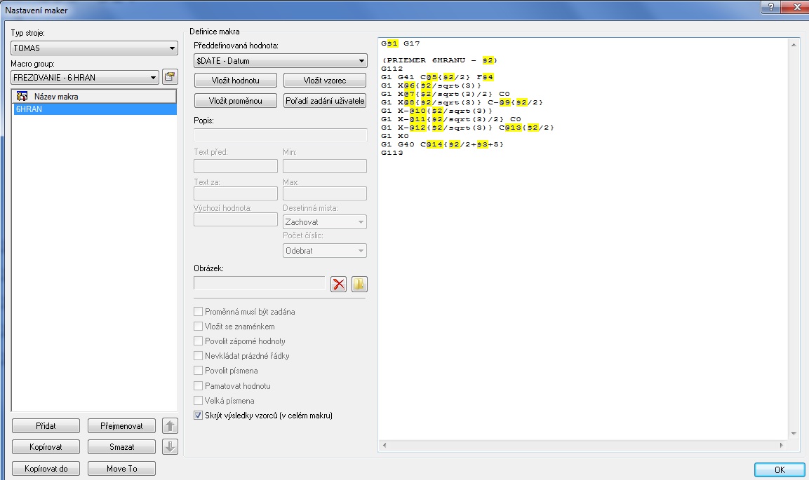
Task: Open the Typ stroje dropdown
Action: (94, 48)
